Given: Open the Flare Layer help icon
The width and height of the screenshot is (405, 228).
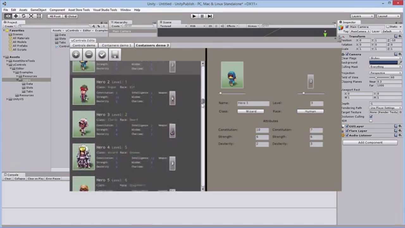Looking at the screenshot, I should tap(396, 131).
